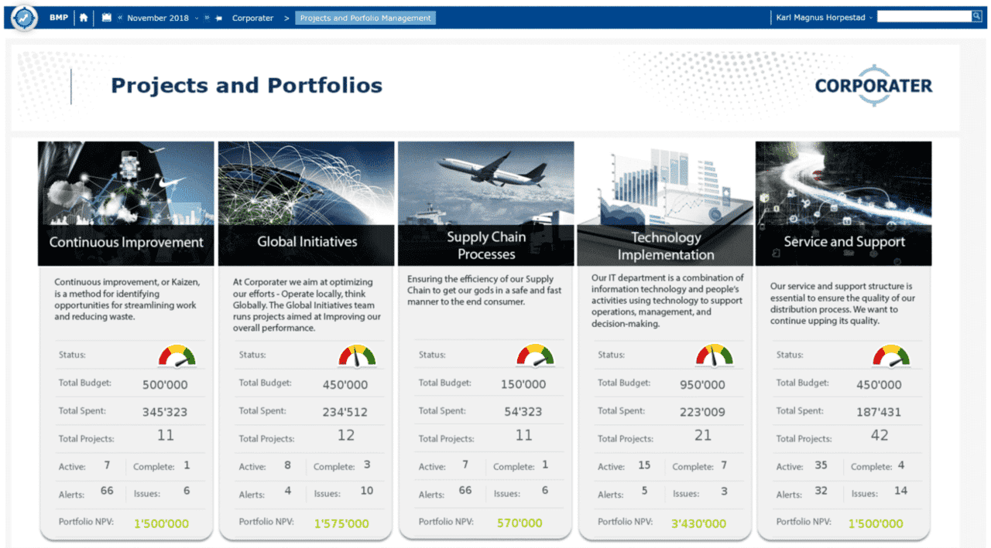
Task: Click the Corporater breadcrumb link
Action: (252, 18)
